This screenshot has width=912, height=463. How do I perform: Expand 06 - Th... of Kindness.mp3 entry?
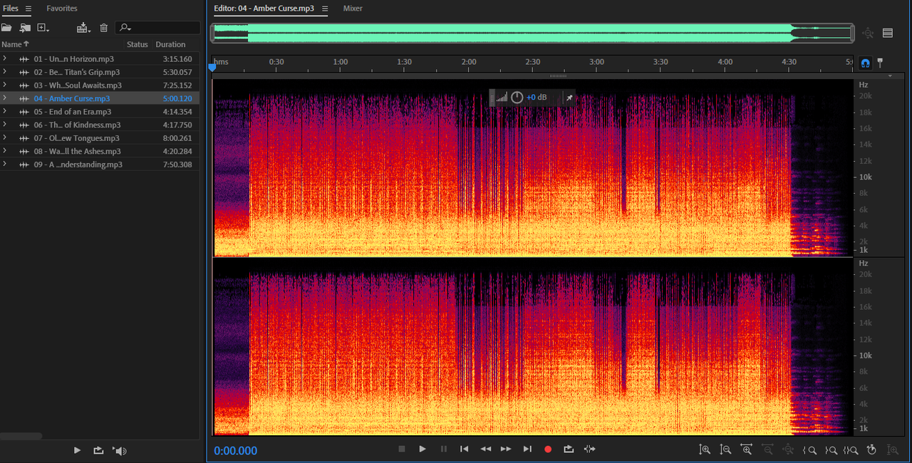5,125
